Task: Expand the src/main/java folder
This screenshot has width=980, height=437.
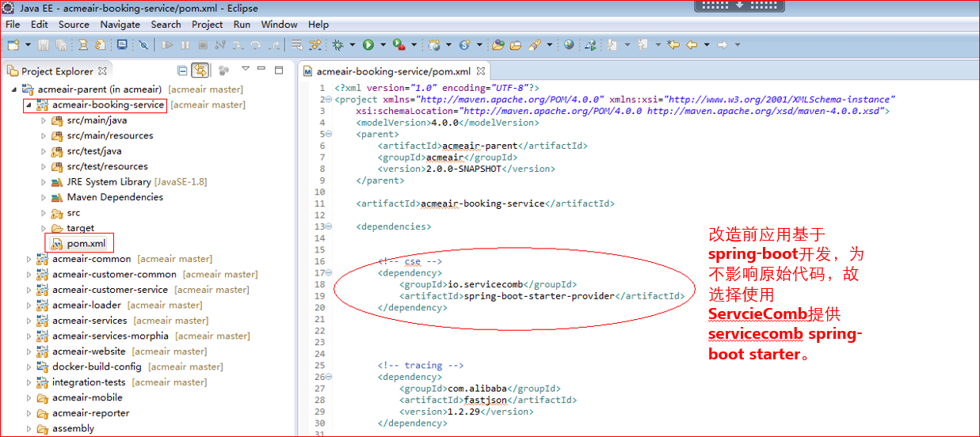Action: (44, 120)
